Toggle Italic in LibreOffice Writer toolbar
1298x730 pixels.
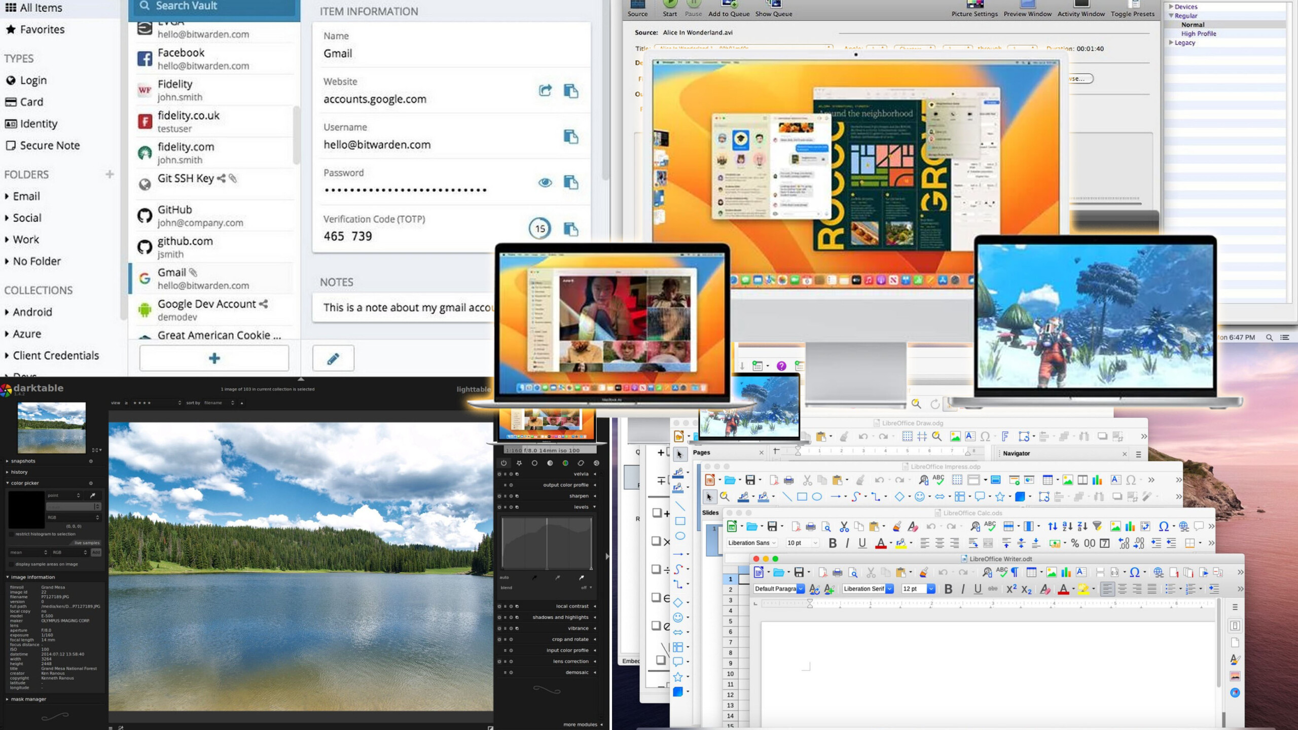pos(963,589)
